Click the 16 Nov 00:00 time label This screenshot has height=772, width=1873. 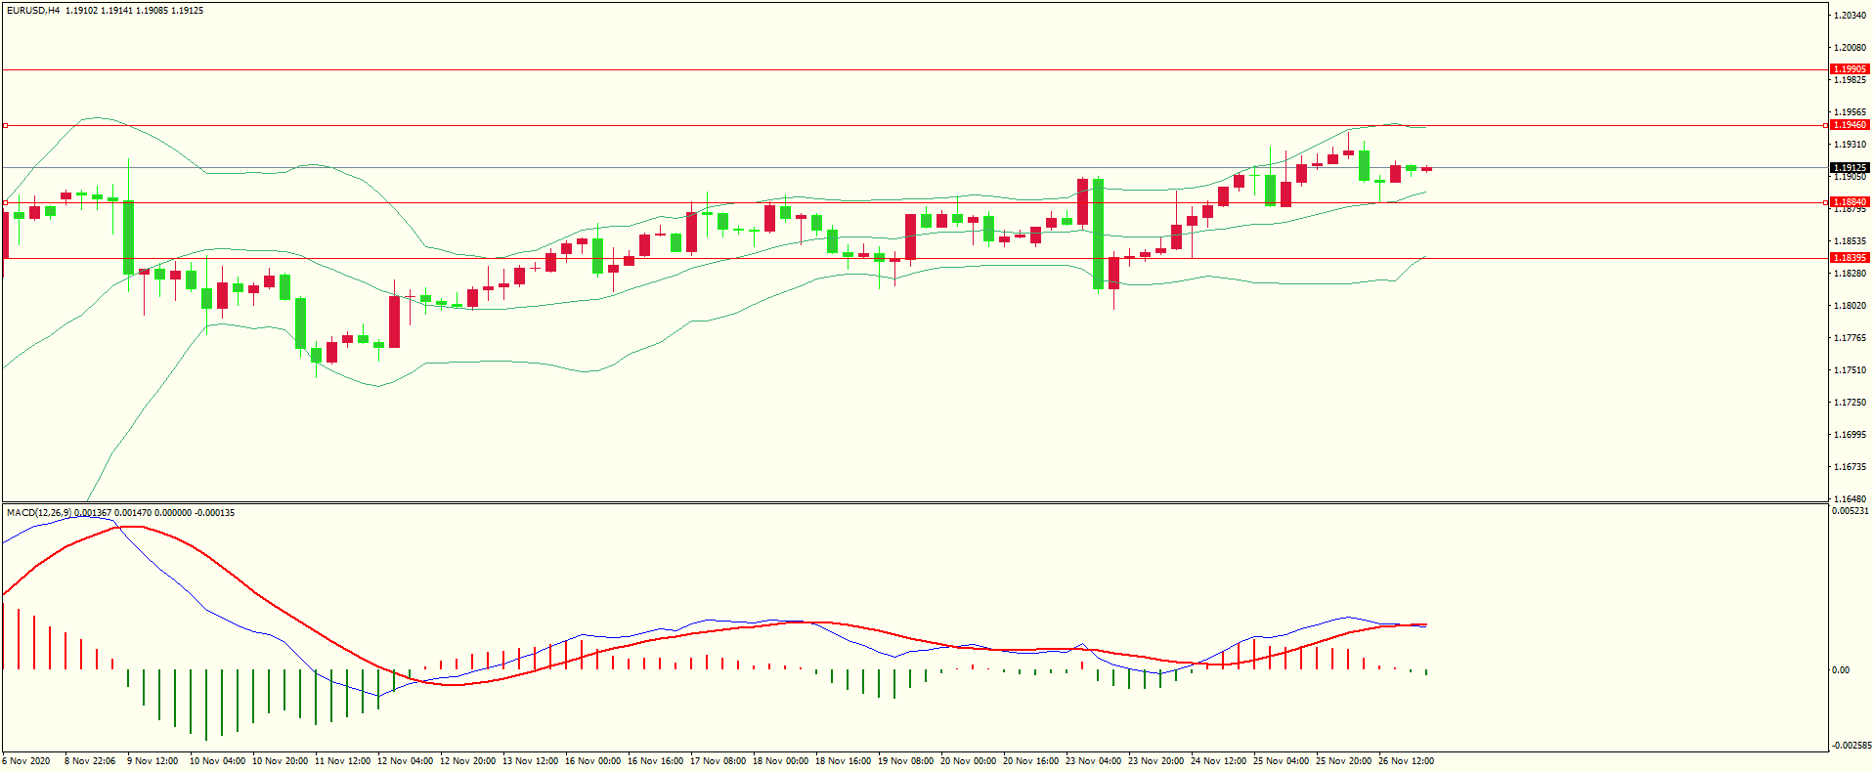(592, 760)
